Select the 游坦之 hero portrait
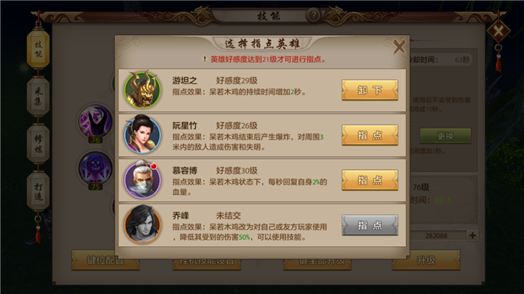 [143, 90]
